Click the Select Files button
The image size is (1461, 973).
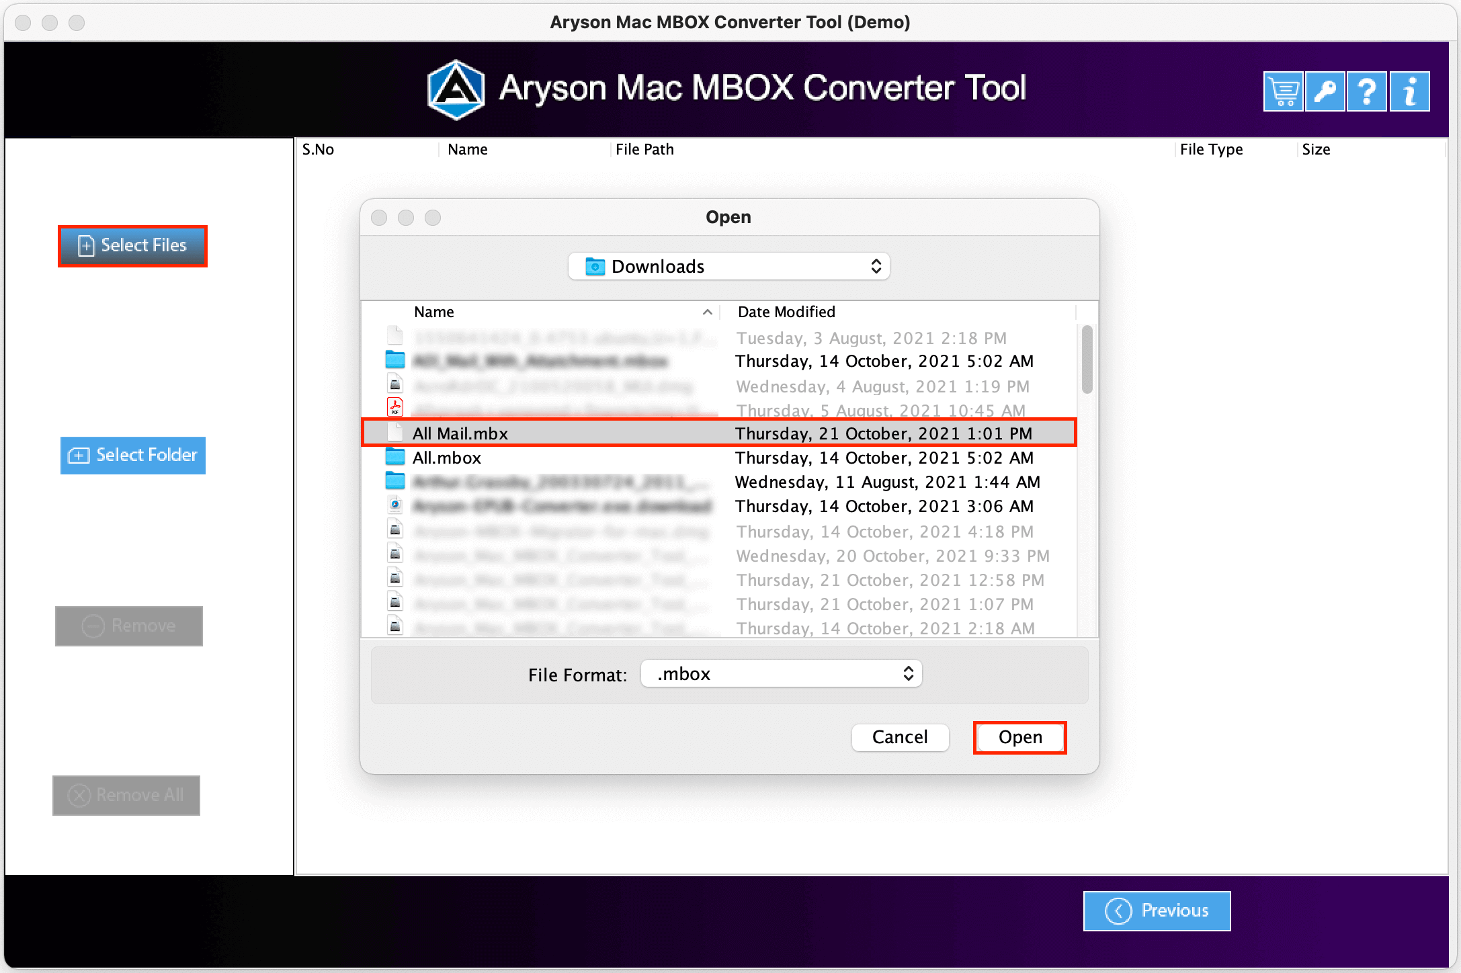(132, 246)
